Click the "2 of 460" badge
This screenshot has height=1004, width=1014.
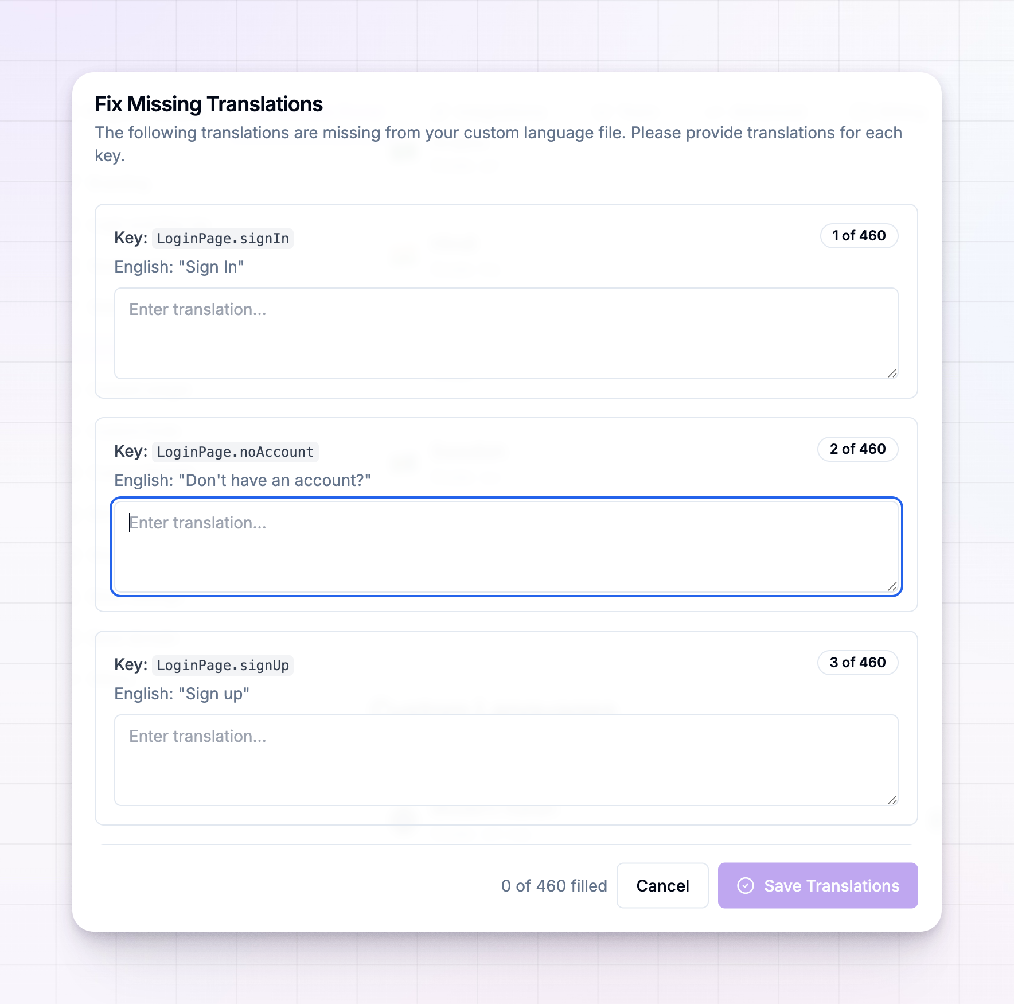coord(857,449)
